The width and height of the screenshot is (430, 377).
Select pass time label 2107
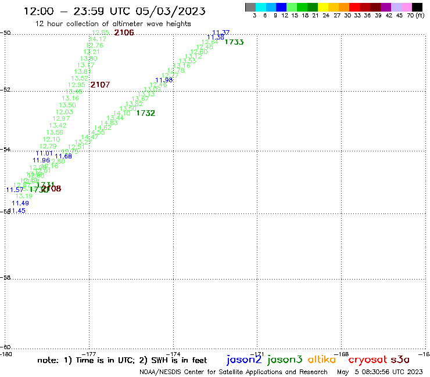coord(100,85)
